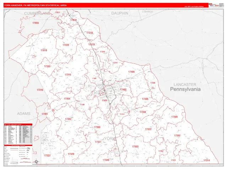227x170 pixels.
Task: Select ZIP code 17347 label
Action: (115, 63)
